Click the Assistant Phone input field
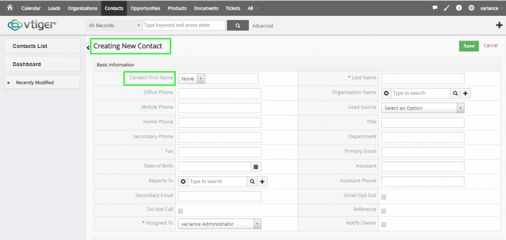506x240 pixels. 423,182
